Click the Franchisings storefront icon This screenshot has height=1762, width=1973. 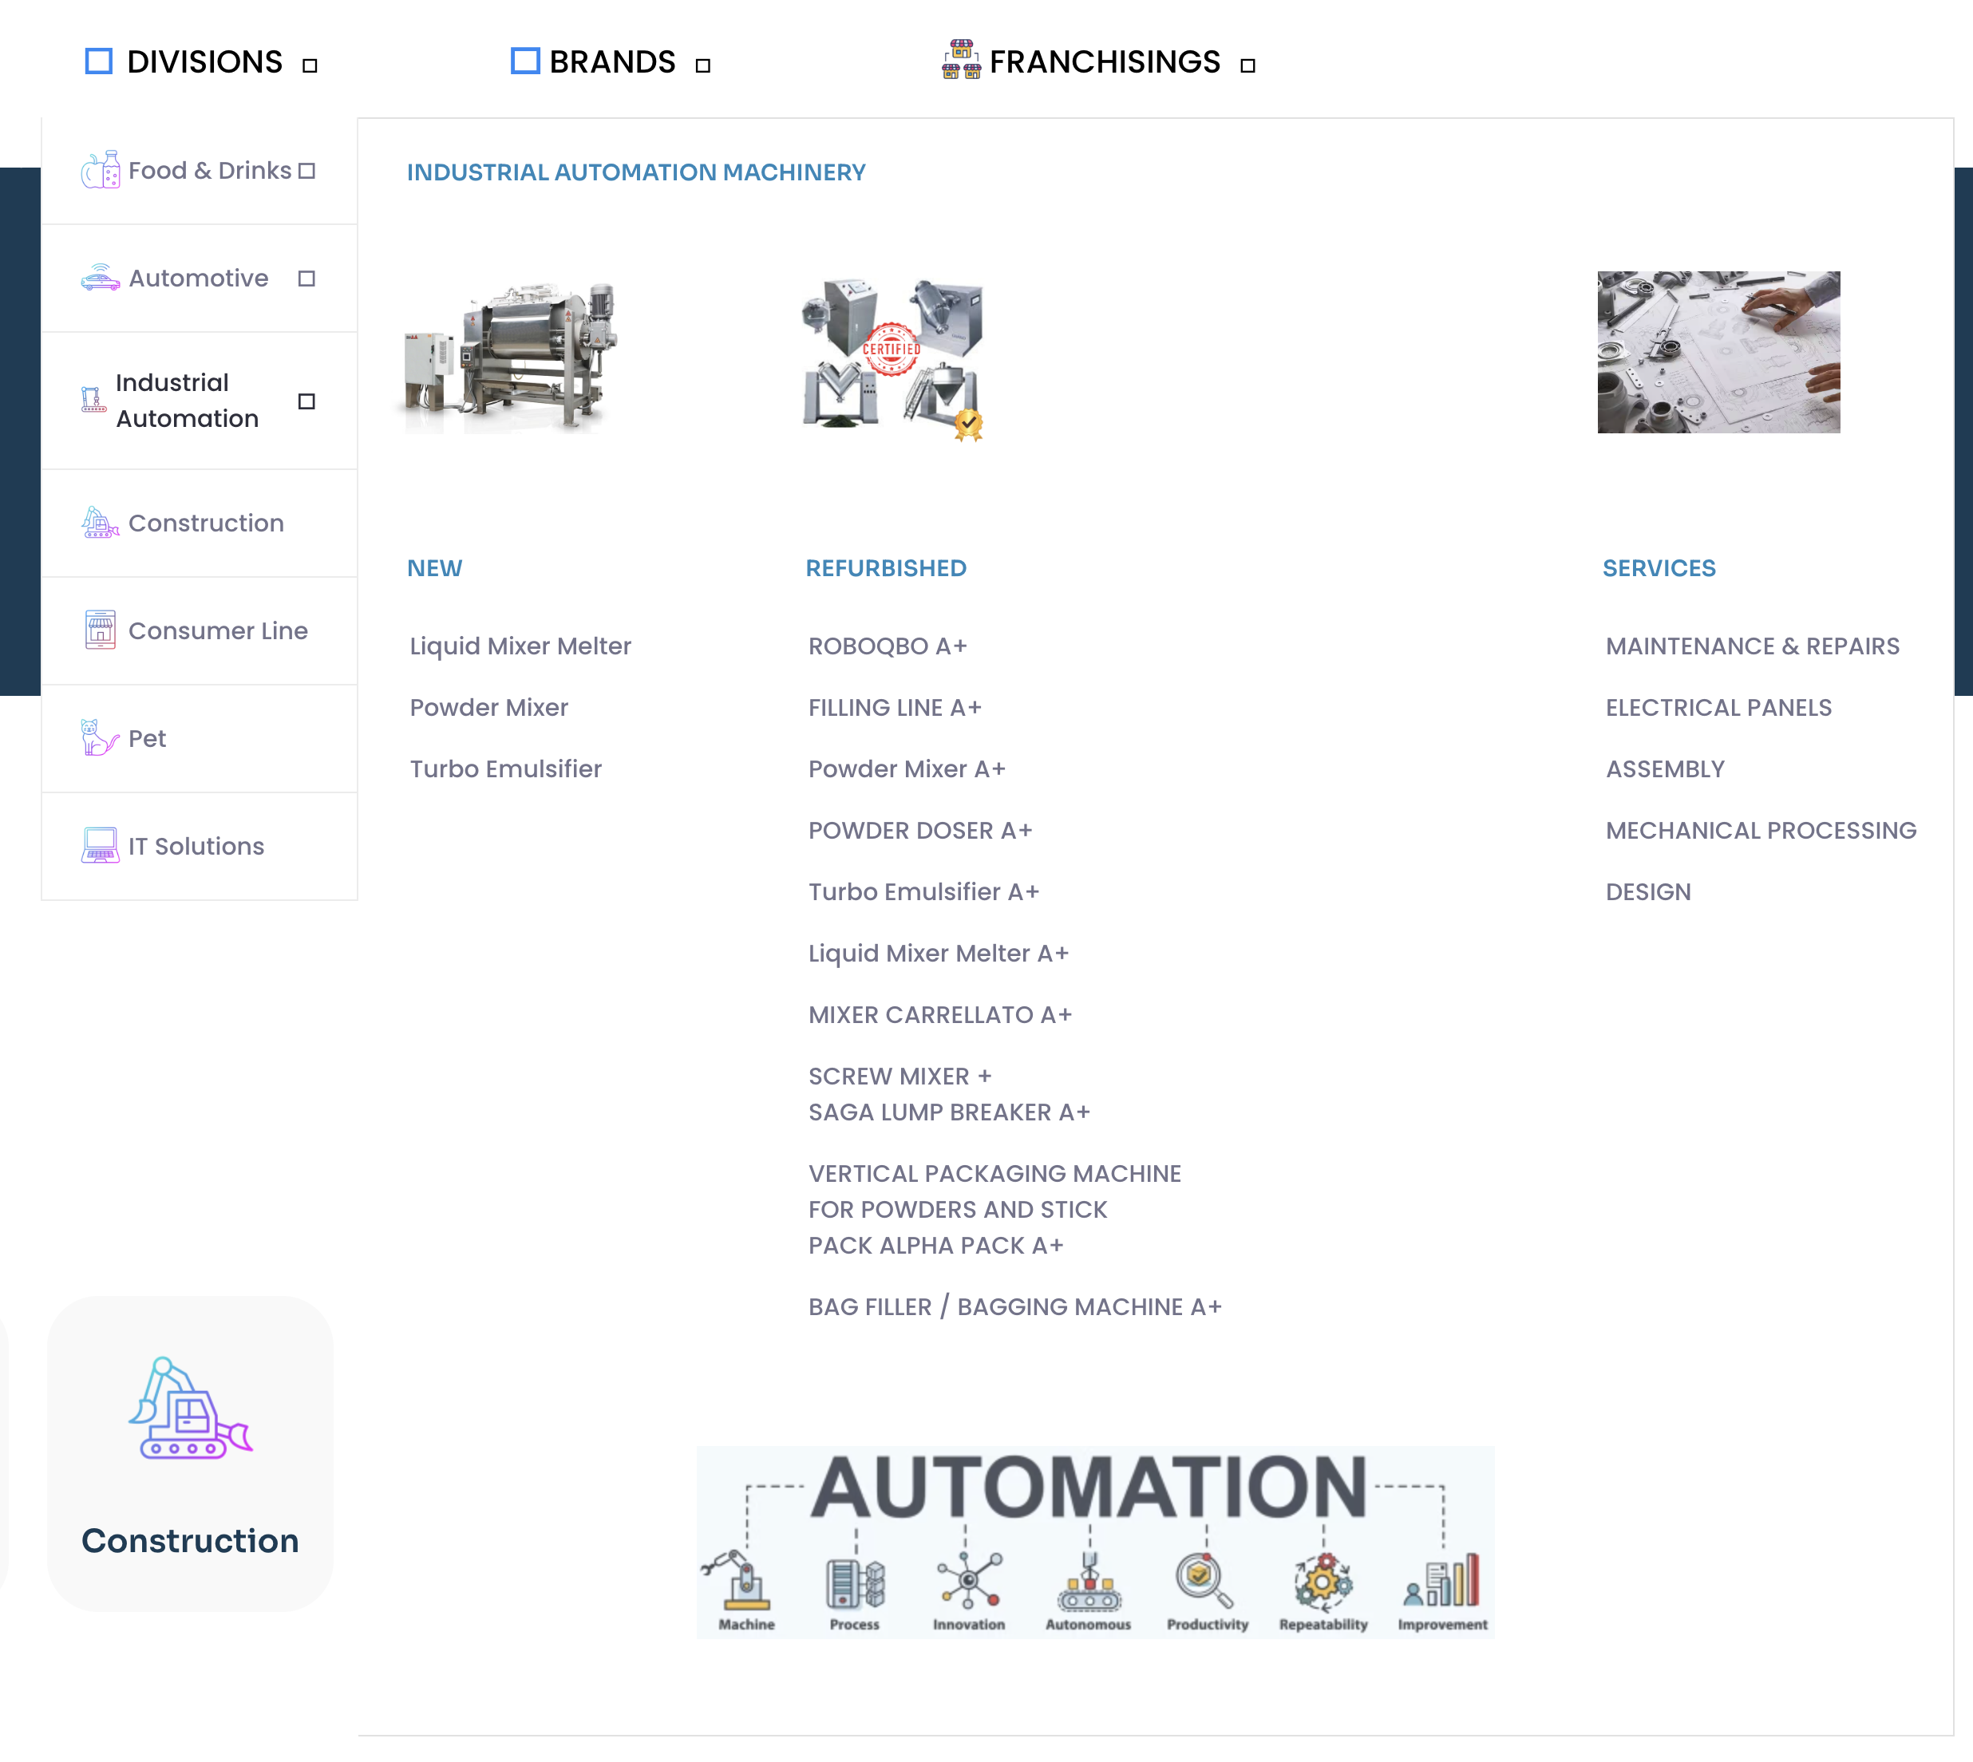tap(961, 60)
